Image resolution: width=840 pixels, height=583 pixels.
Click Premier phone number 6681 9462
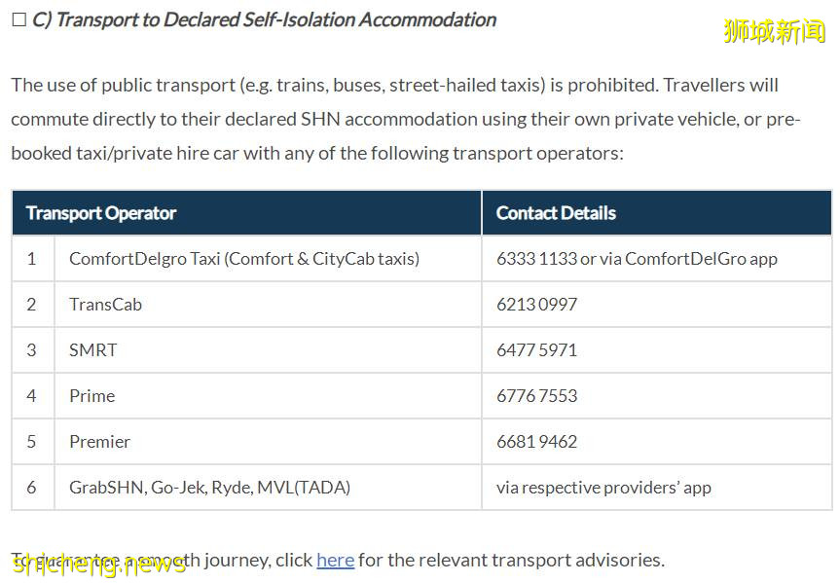[536, 442]
